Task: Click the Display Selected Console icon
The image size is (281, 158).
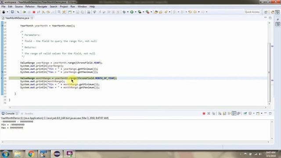Action: (x=250, y=113)
